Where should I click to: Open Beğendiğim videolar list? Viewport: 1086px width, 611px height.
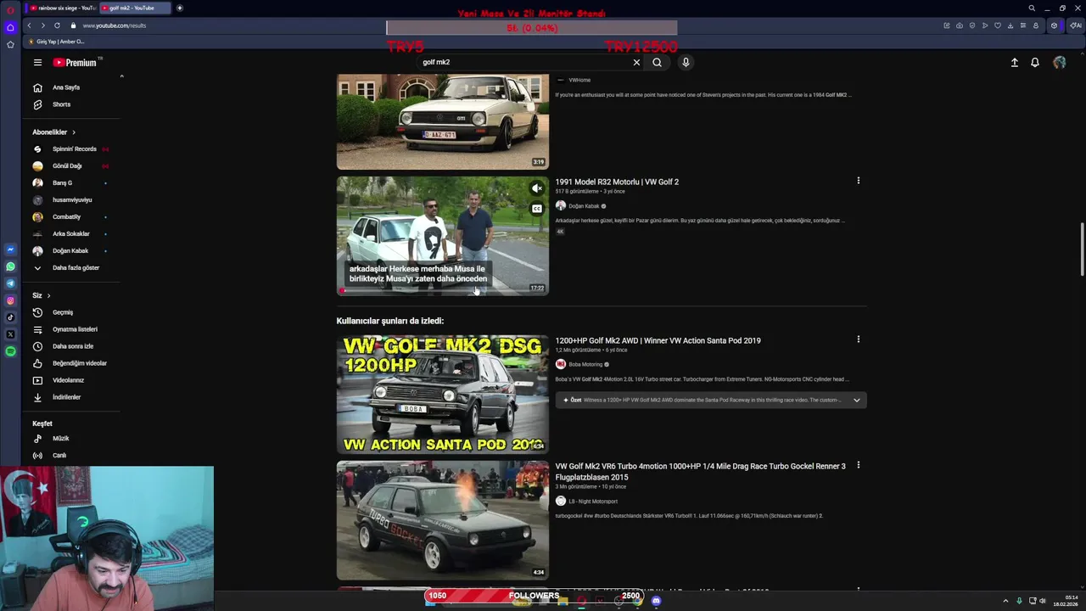tap(71, 363)
